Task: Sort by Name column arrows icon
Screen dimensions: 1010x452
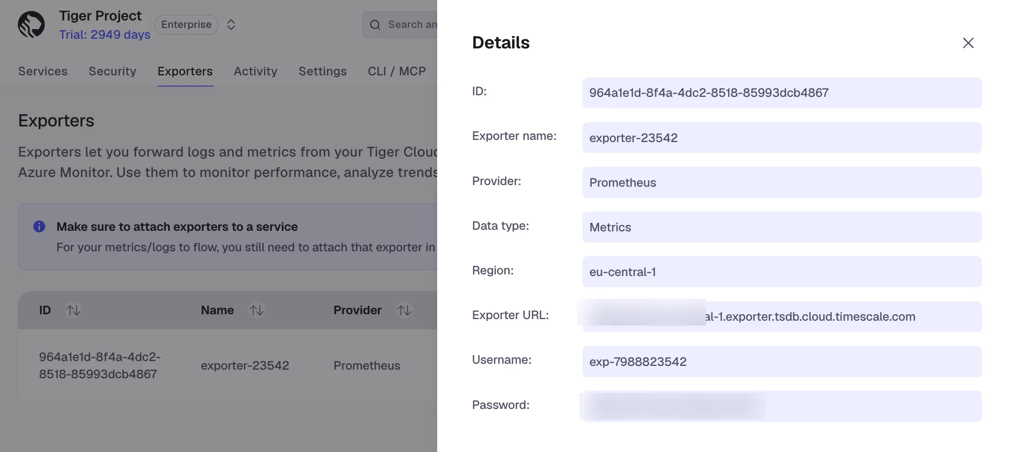Action: coord(257,310)
